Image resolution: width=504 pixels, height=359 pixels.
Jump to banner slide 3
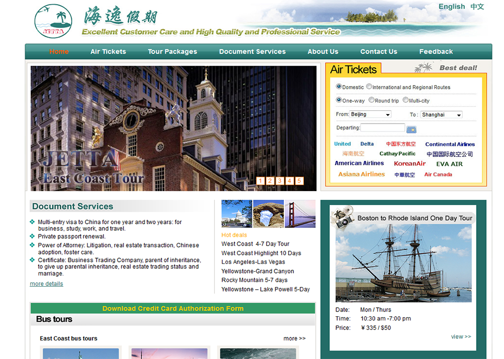(280, 181)
